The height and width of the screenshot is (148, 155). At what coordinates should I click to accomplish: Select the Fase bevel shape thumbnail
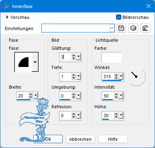click(23, 62)
